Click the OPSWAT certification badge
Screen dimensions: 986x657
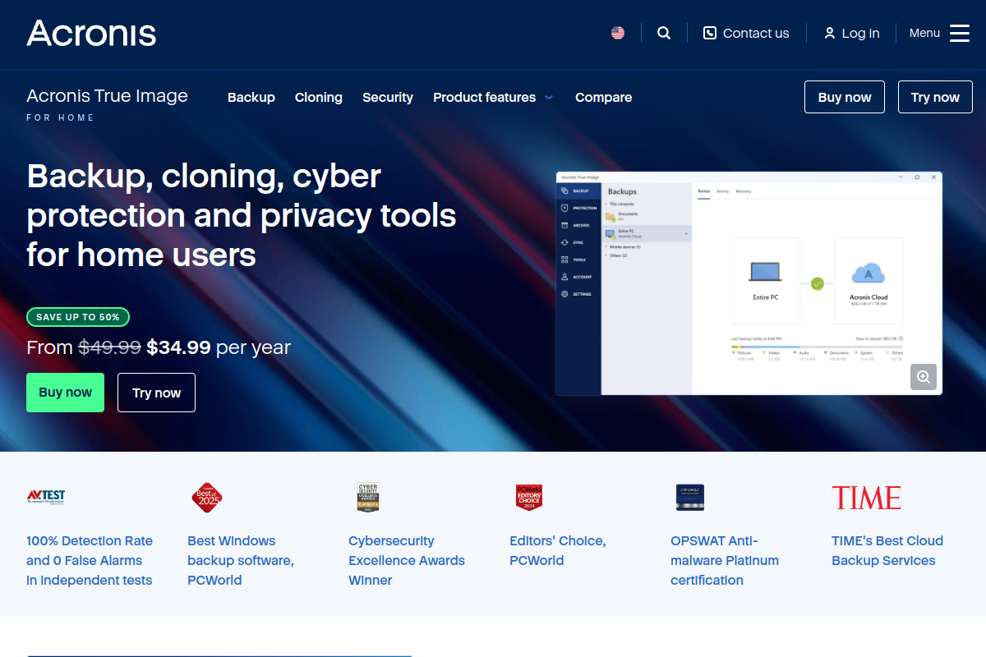pyautogui.click(x=690, y=498)
